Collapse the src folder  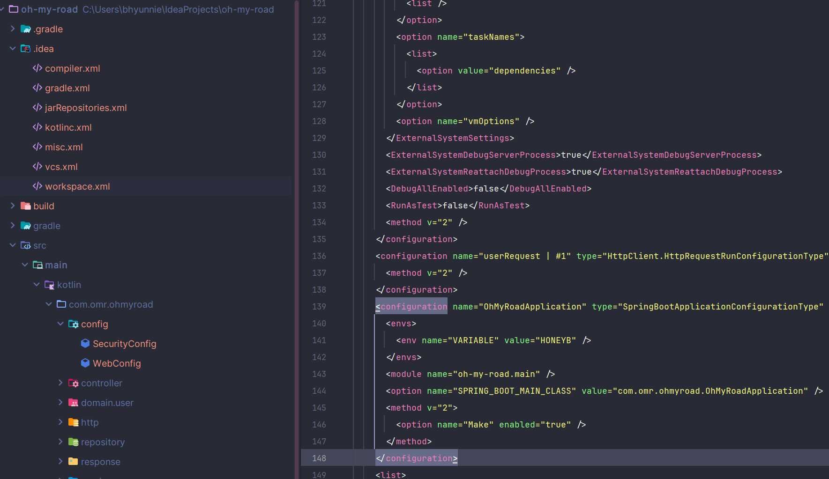tap(13, 245)
